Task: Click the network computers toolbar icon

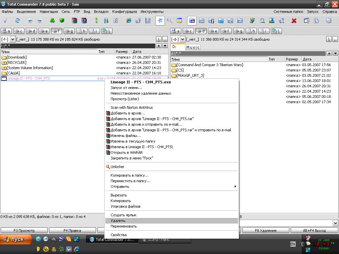Action: click(138, 21)
